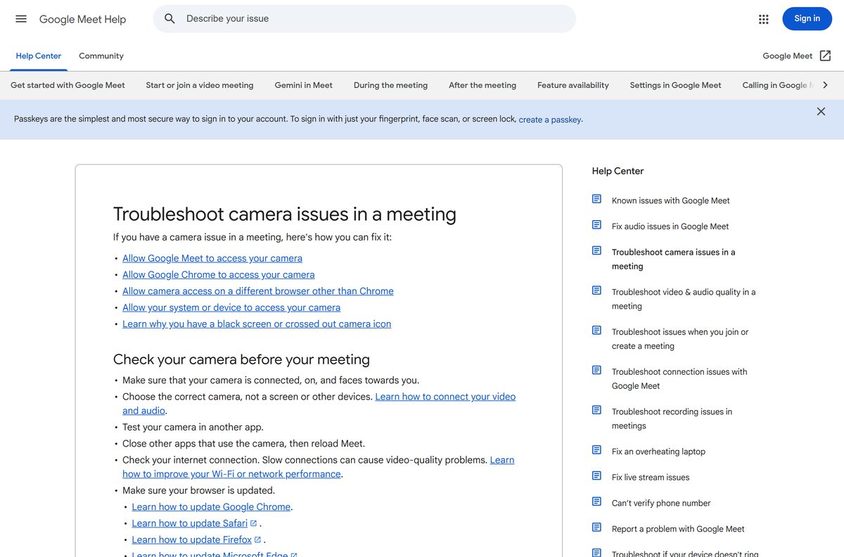Open Report a problem with Google Meet
Screen dimensions: 844x557
pos(678,529)
